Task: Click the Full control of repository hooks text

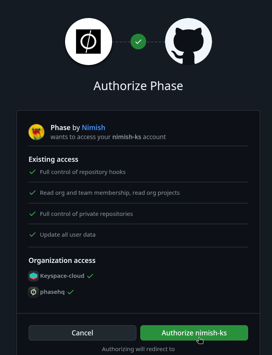Action: [x=83, y=172]
